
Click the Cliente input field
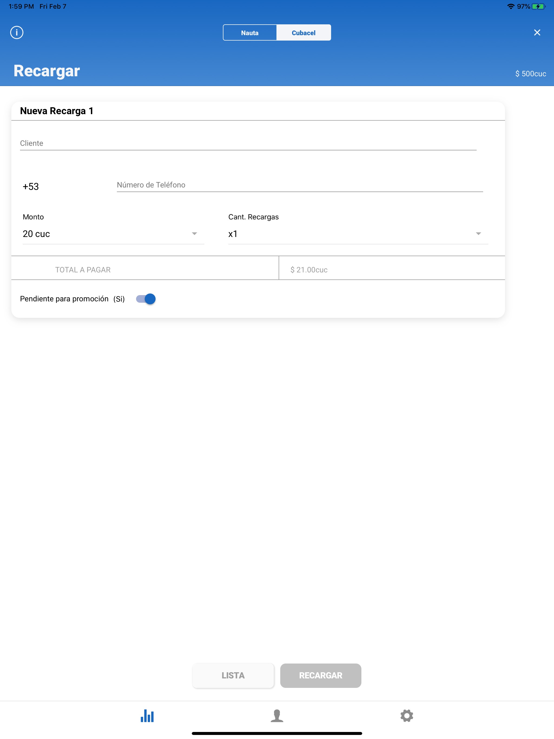tap(248, 143)
